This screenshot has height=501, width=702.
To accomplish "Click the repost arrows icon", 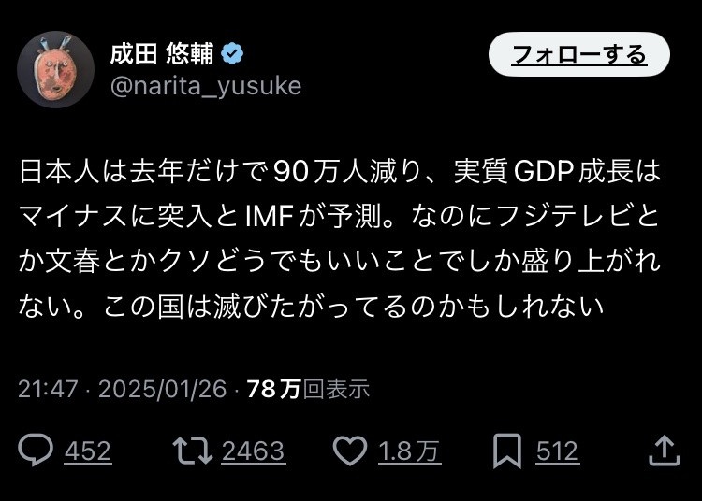I will click(191, 451).
